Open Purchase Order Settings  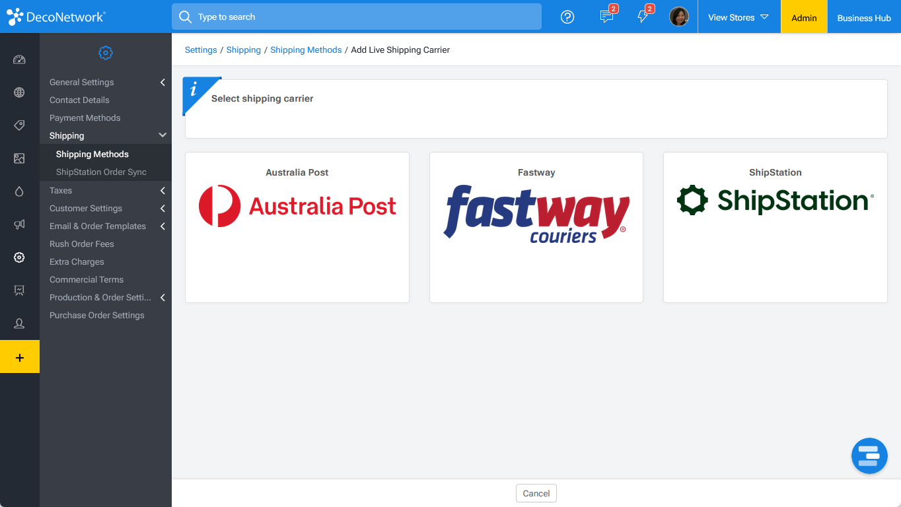[97, 316]
